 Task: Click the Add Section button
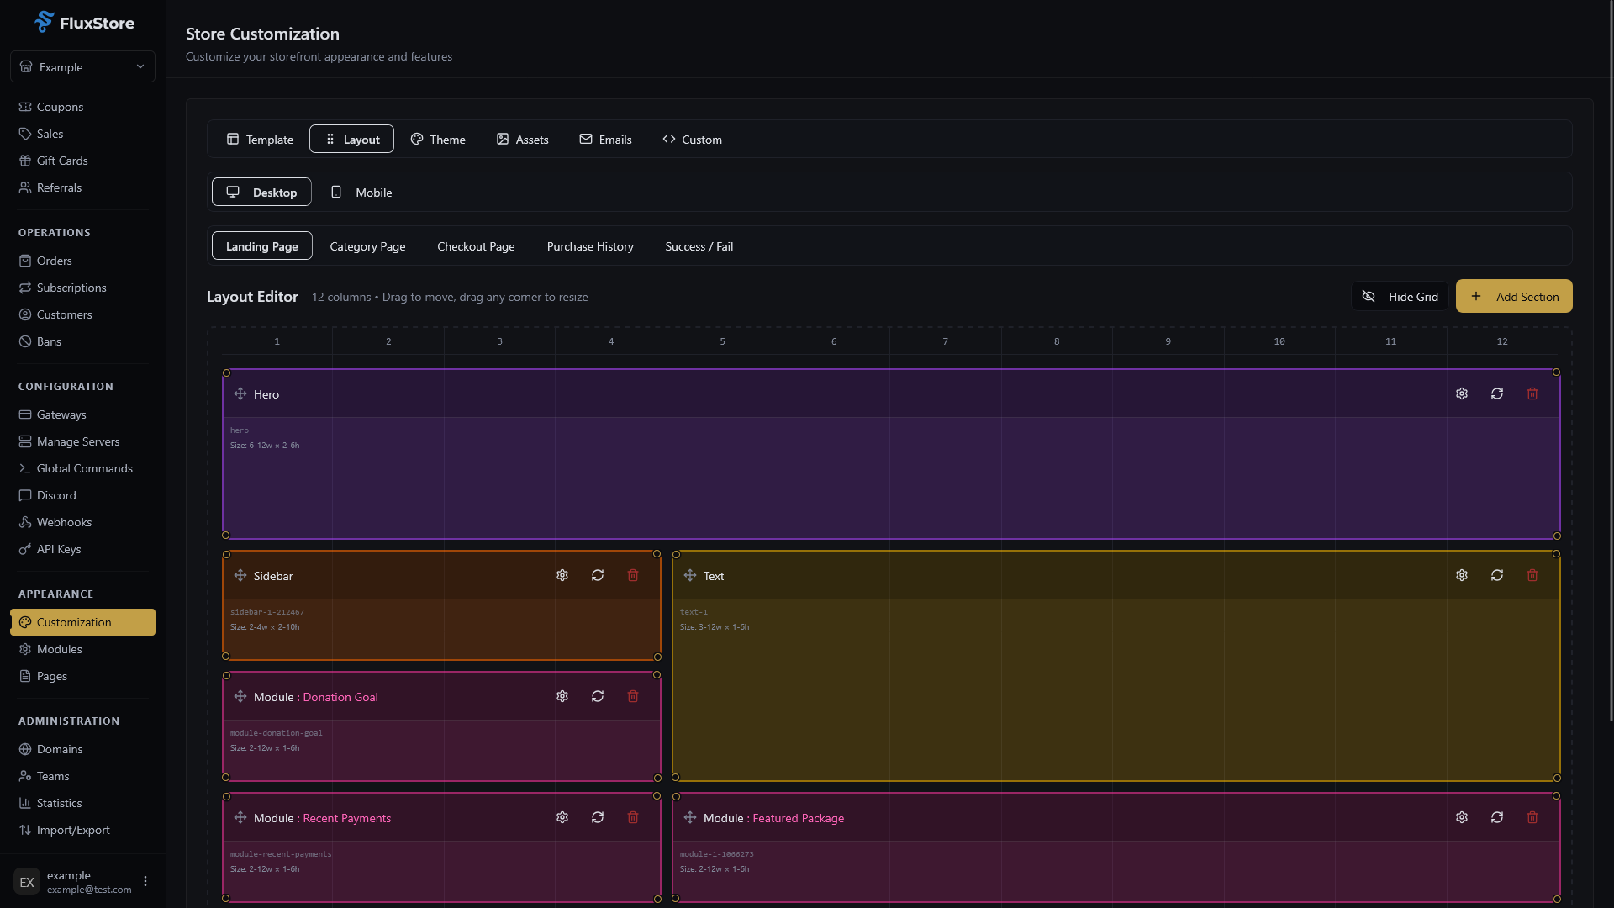click(x=1513, y=296)
